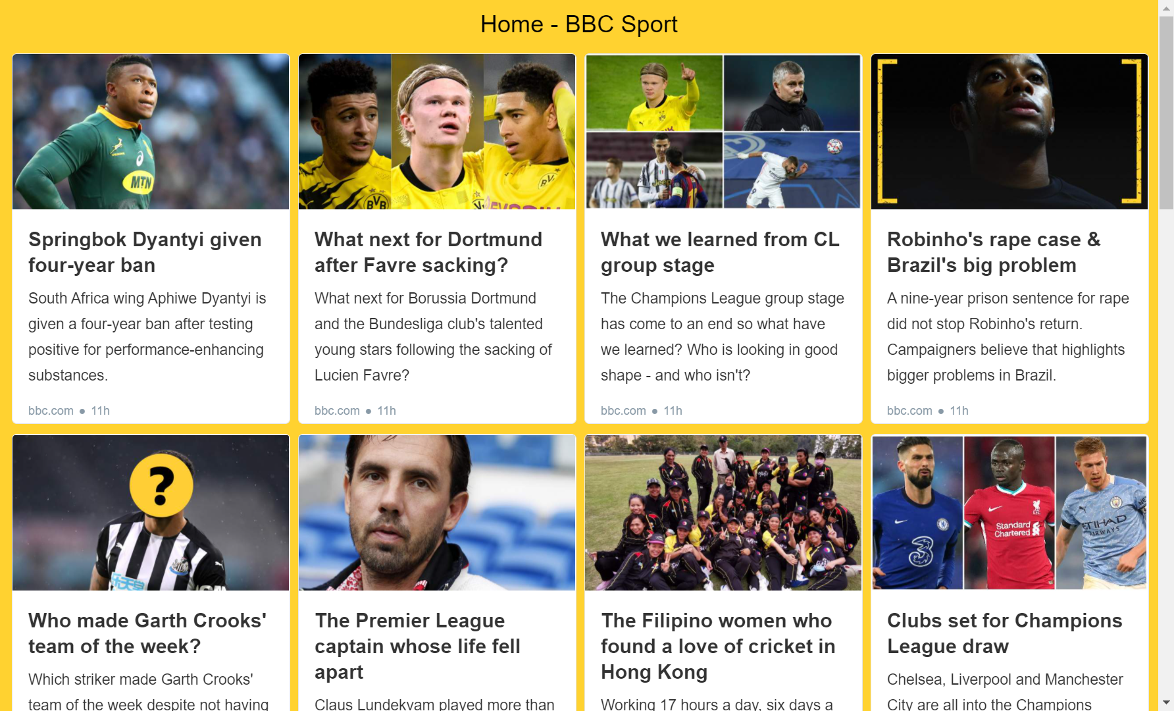Viewport: 1174px width, 711px height.
Task: Click the Home - BBC Sport page title
Action: tap(579, 24)
